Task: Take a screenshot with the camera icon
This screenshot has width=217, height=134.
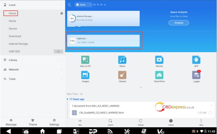Action: coord(25,131)
